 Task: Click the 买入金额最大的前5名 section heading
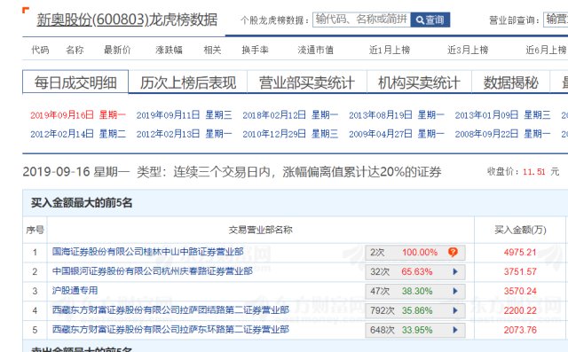tap(82, 202)
